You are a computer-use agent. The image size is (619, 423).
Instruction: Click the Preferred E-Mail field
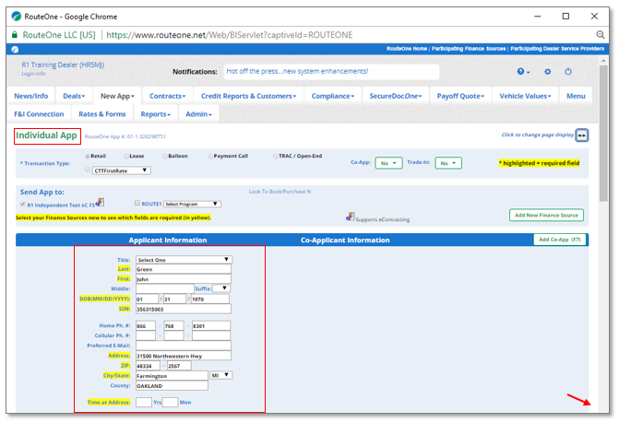(184, 346)
